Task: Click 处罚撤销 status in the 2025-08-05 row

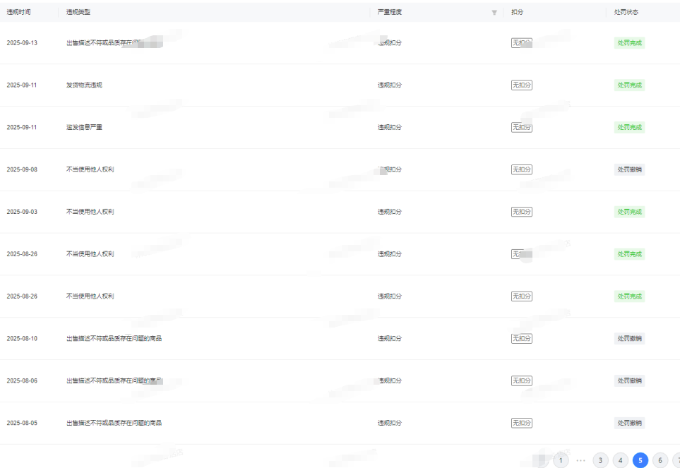Action: click(629, 423)
